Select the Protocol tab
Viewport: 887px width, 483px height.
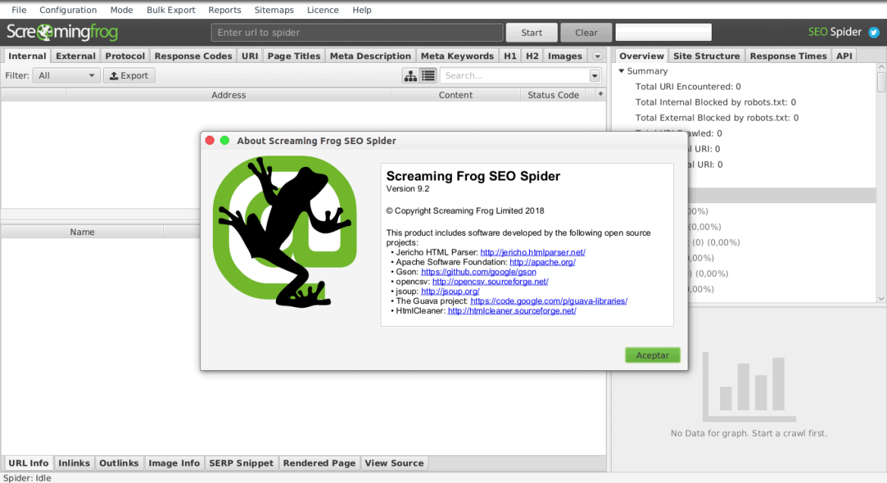125,56
